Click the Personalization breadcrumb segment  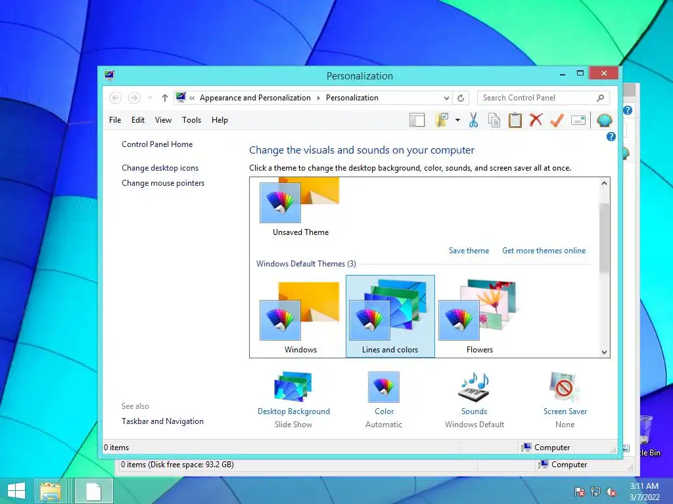pos(352,98)
